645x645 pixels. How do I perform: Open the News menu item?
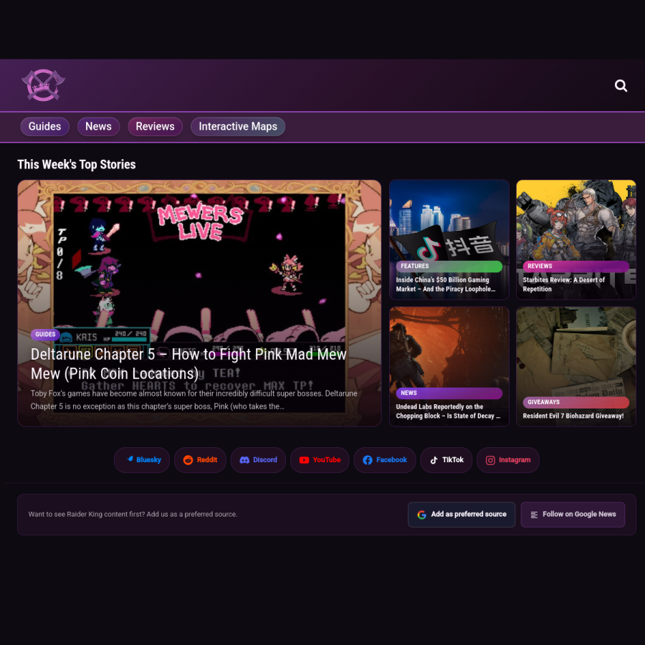(98, 126)
